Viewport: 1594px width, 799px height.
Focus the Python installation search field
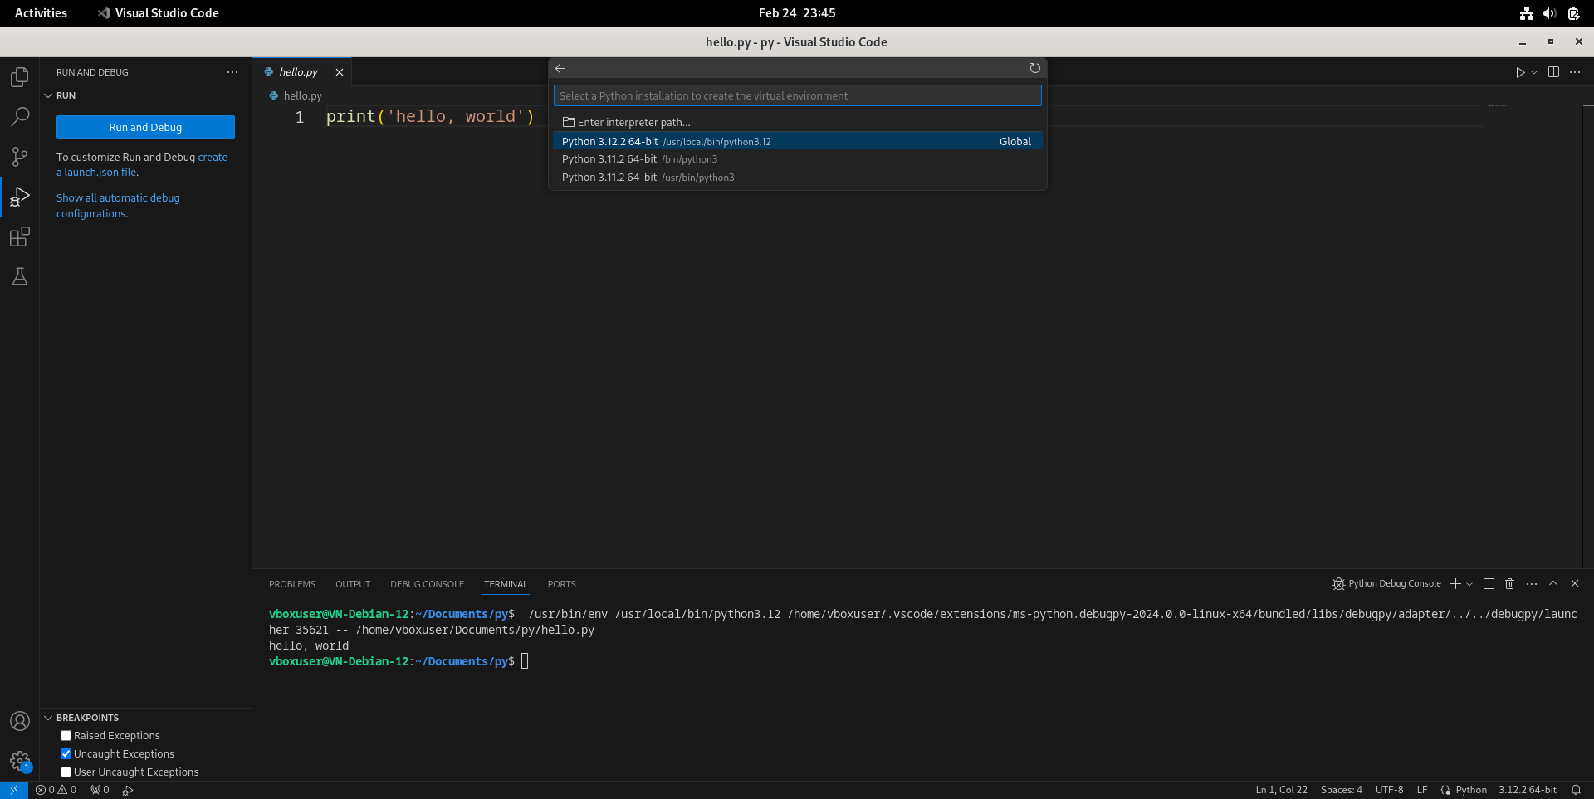tap(797, 95)
